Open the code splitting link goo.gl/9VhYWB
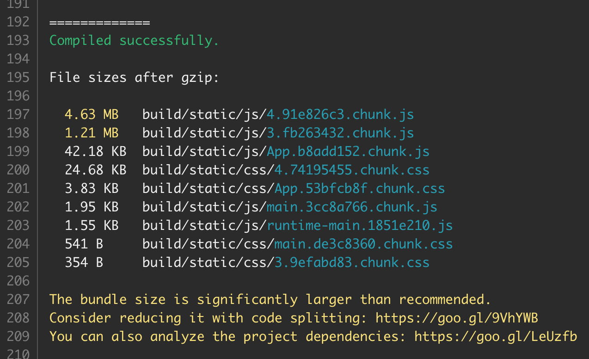This screenshot has height=359, width=589. click(457, 318)
